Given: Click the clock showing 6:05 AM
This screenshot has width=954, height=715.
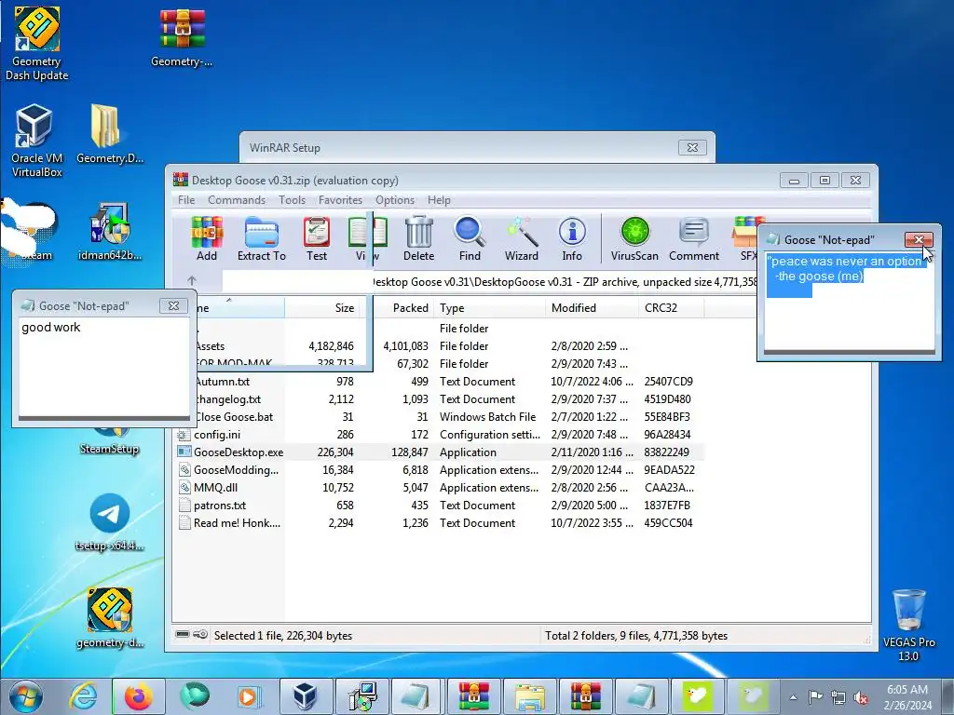Looking at the screenshot, I should pyautogui.click(x=907, y=690).
